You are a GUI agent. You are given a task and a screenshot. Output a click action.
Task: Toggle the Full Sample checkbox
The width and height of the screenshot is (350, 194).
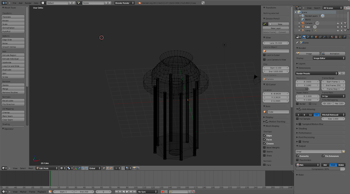tap(297, 119)
